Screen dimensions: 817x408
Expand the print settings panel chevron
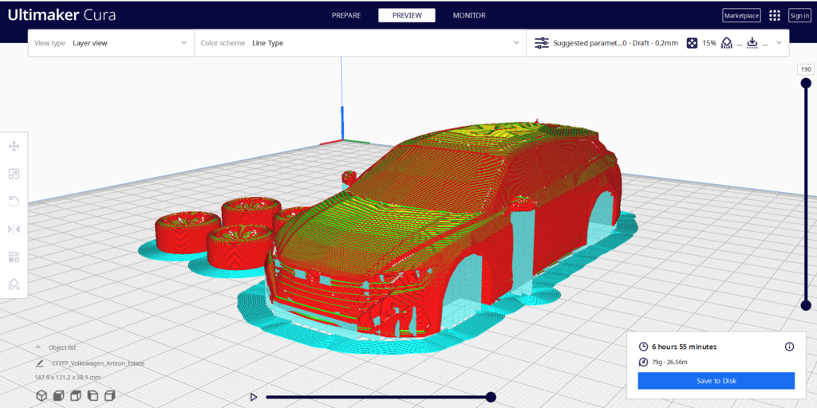click(779, 43)
